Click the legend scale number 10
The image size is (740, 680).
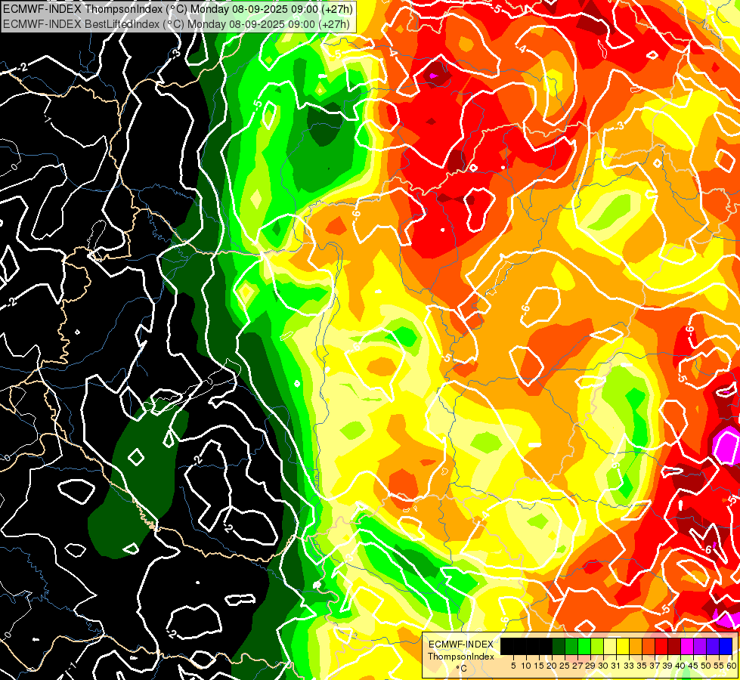(526, 666)
